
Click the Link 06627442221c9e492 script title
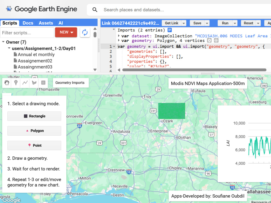click(x=130, y=23)
